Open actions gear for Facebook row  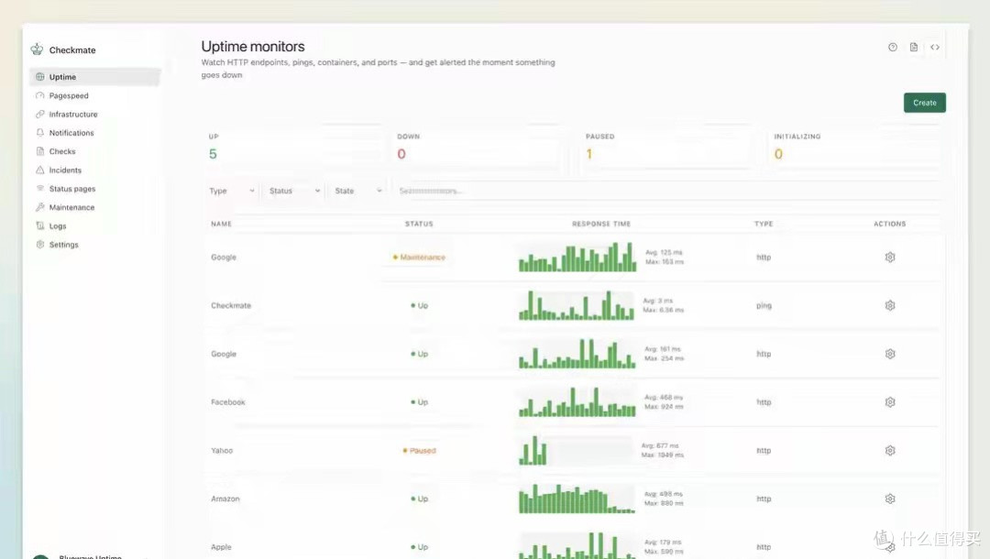coord(889,402)
